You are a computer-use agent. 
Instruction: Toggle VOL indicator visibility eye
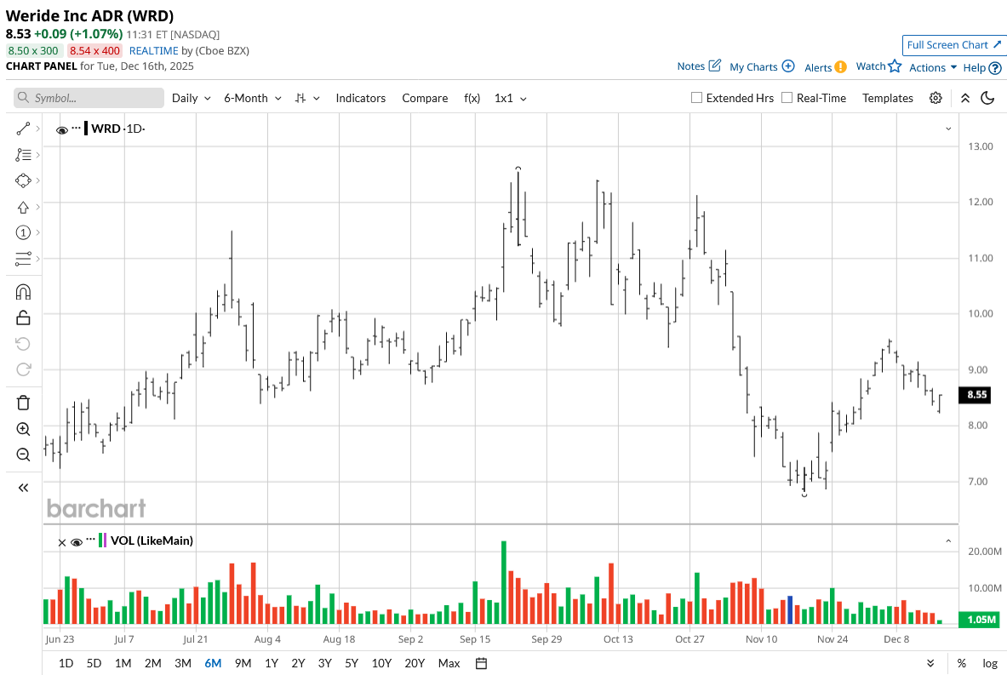(x=77, y=542)
